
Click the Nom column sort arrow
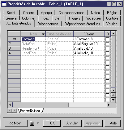(43, 34)
